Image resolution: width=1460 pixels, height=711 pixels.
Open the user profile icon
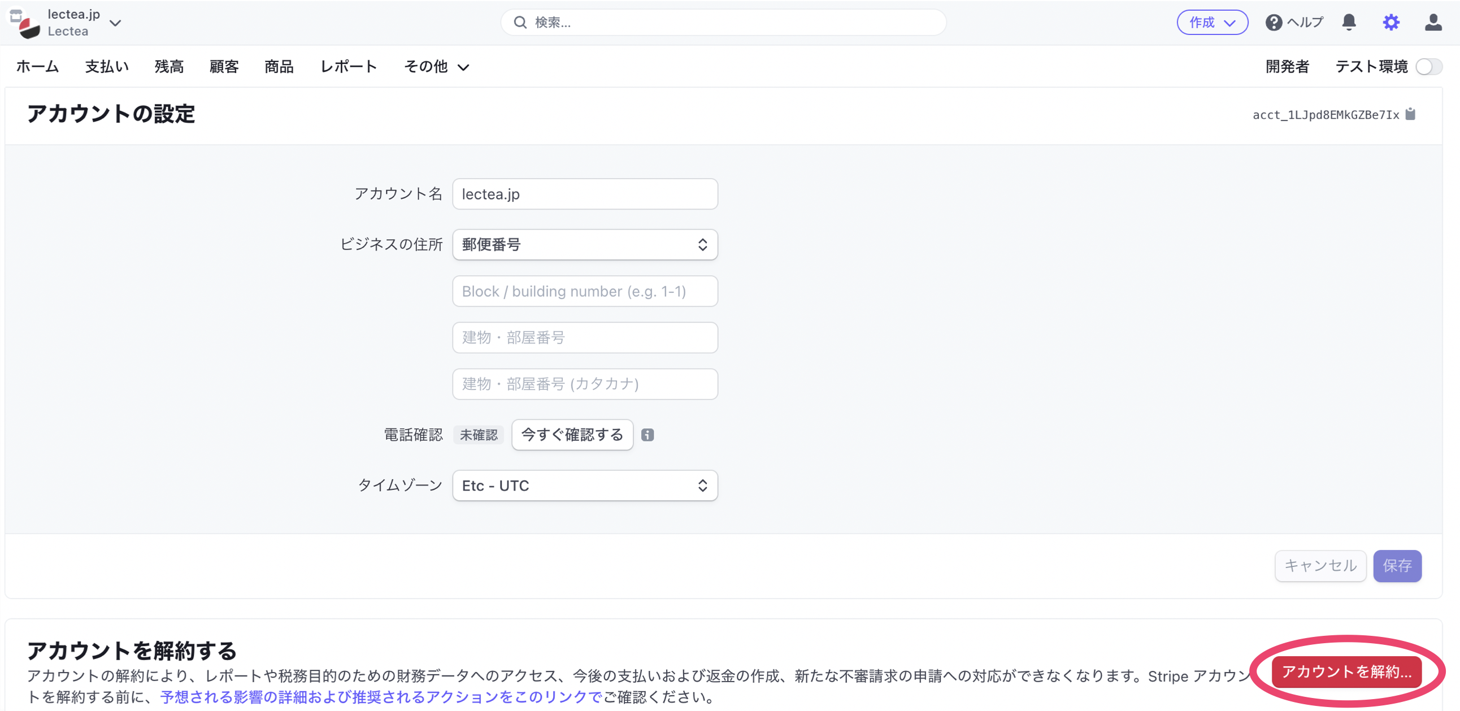tap(1433, 23)
